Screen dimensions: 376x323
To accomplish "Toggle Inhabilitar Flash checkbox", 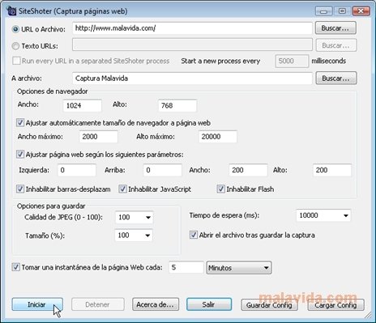I will [220, 189].
